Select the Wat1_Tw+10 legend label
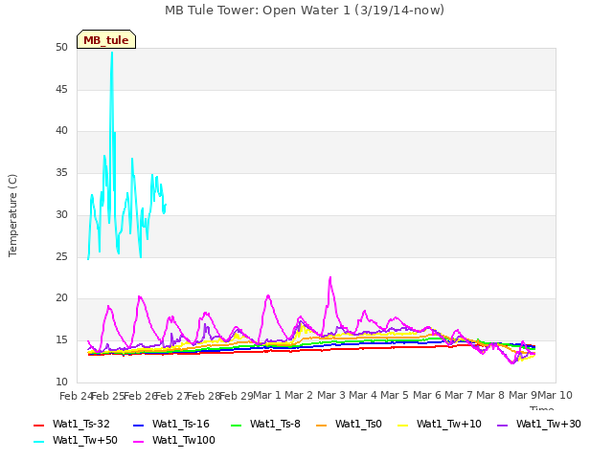Viewport: 613px width, 459px height. pos(449,425)
